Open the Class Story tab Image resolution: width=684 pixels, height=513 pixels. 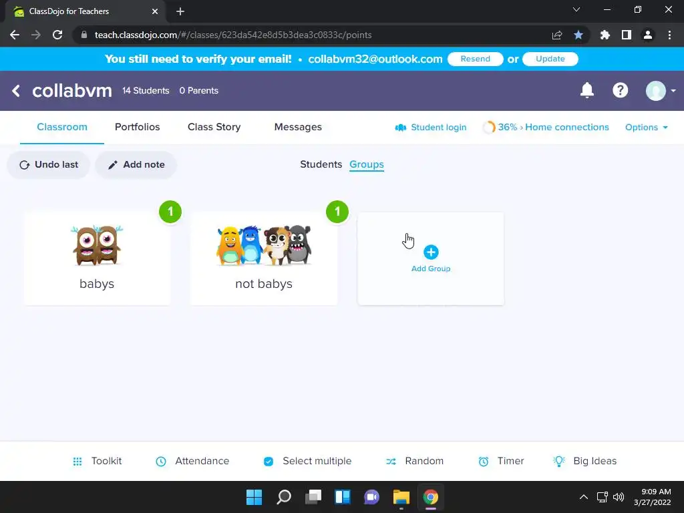[x=214, y=127]
